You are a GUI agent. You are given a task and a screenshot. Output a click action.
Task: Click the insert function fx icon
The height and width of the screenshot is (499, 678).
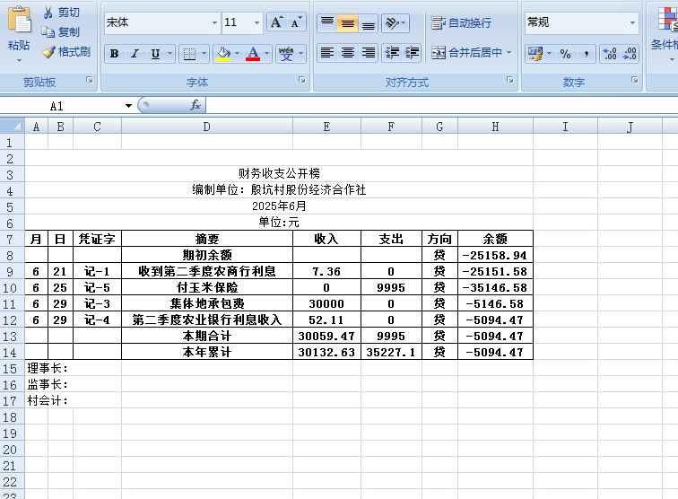click(x=196, y=105)
